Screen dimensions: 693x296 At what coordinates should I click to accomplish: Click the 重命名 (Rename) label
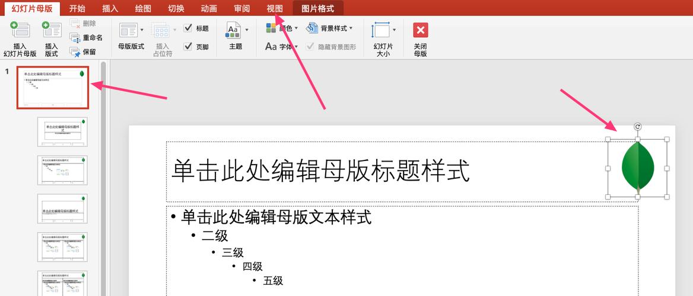coord(93,38)
